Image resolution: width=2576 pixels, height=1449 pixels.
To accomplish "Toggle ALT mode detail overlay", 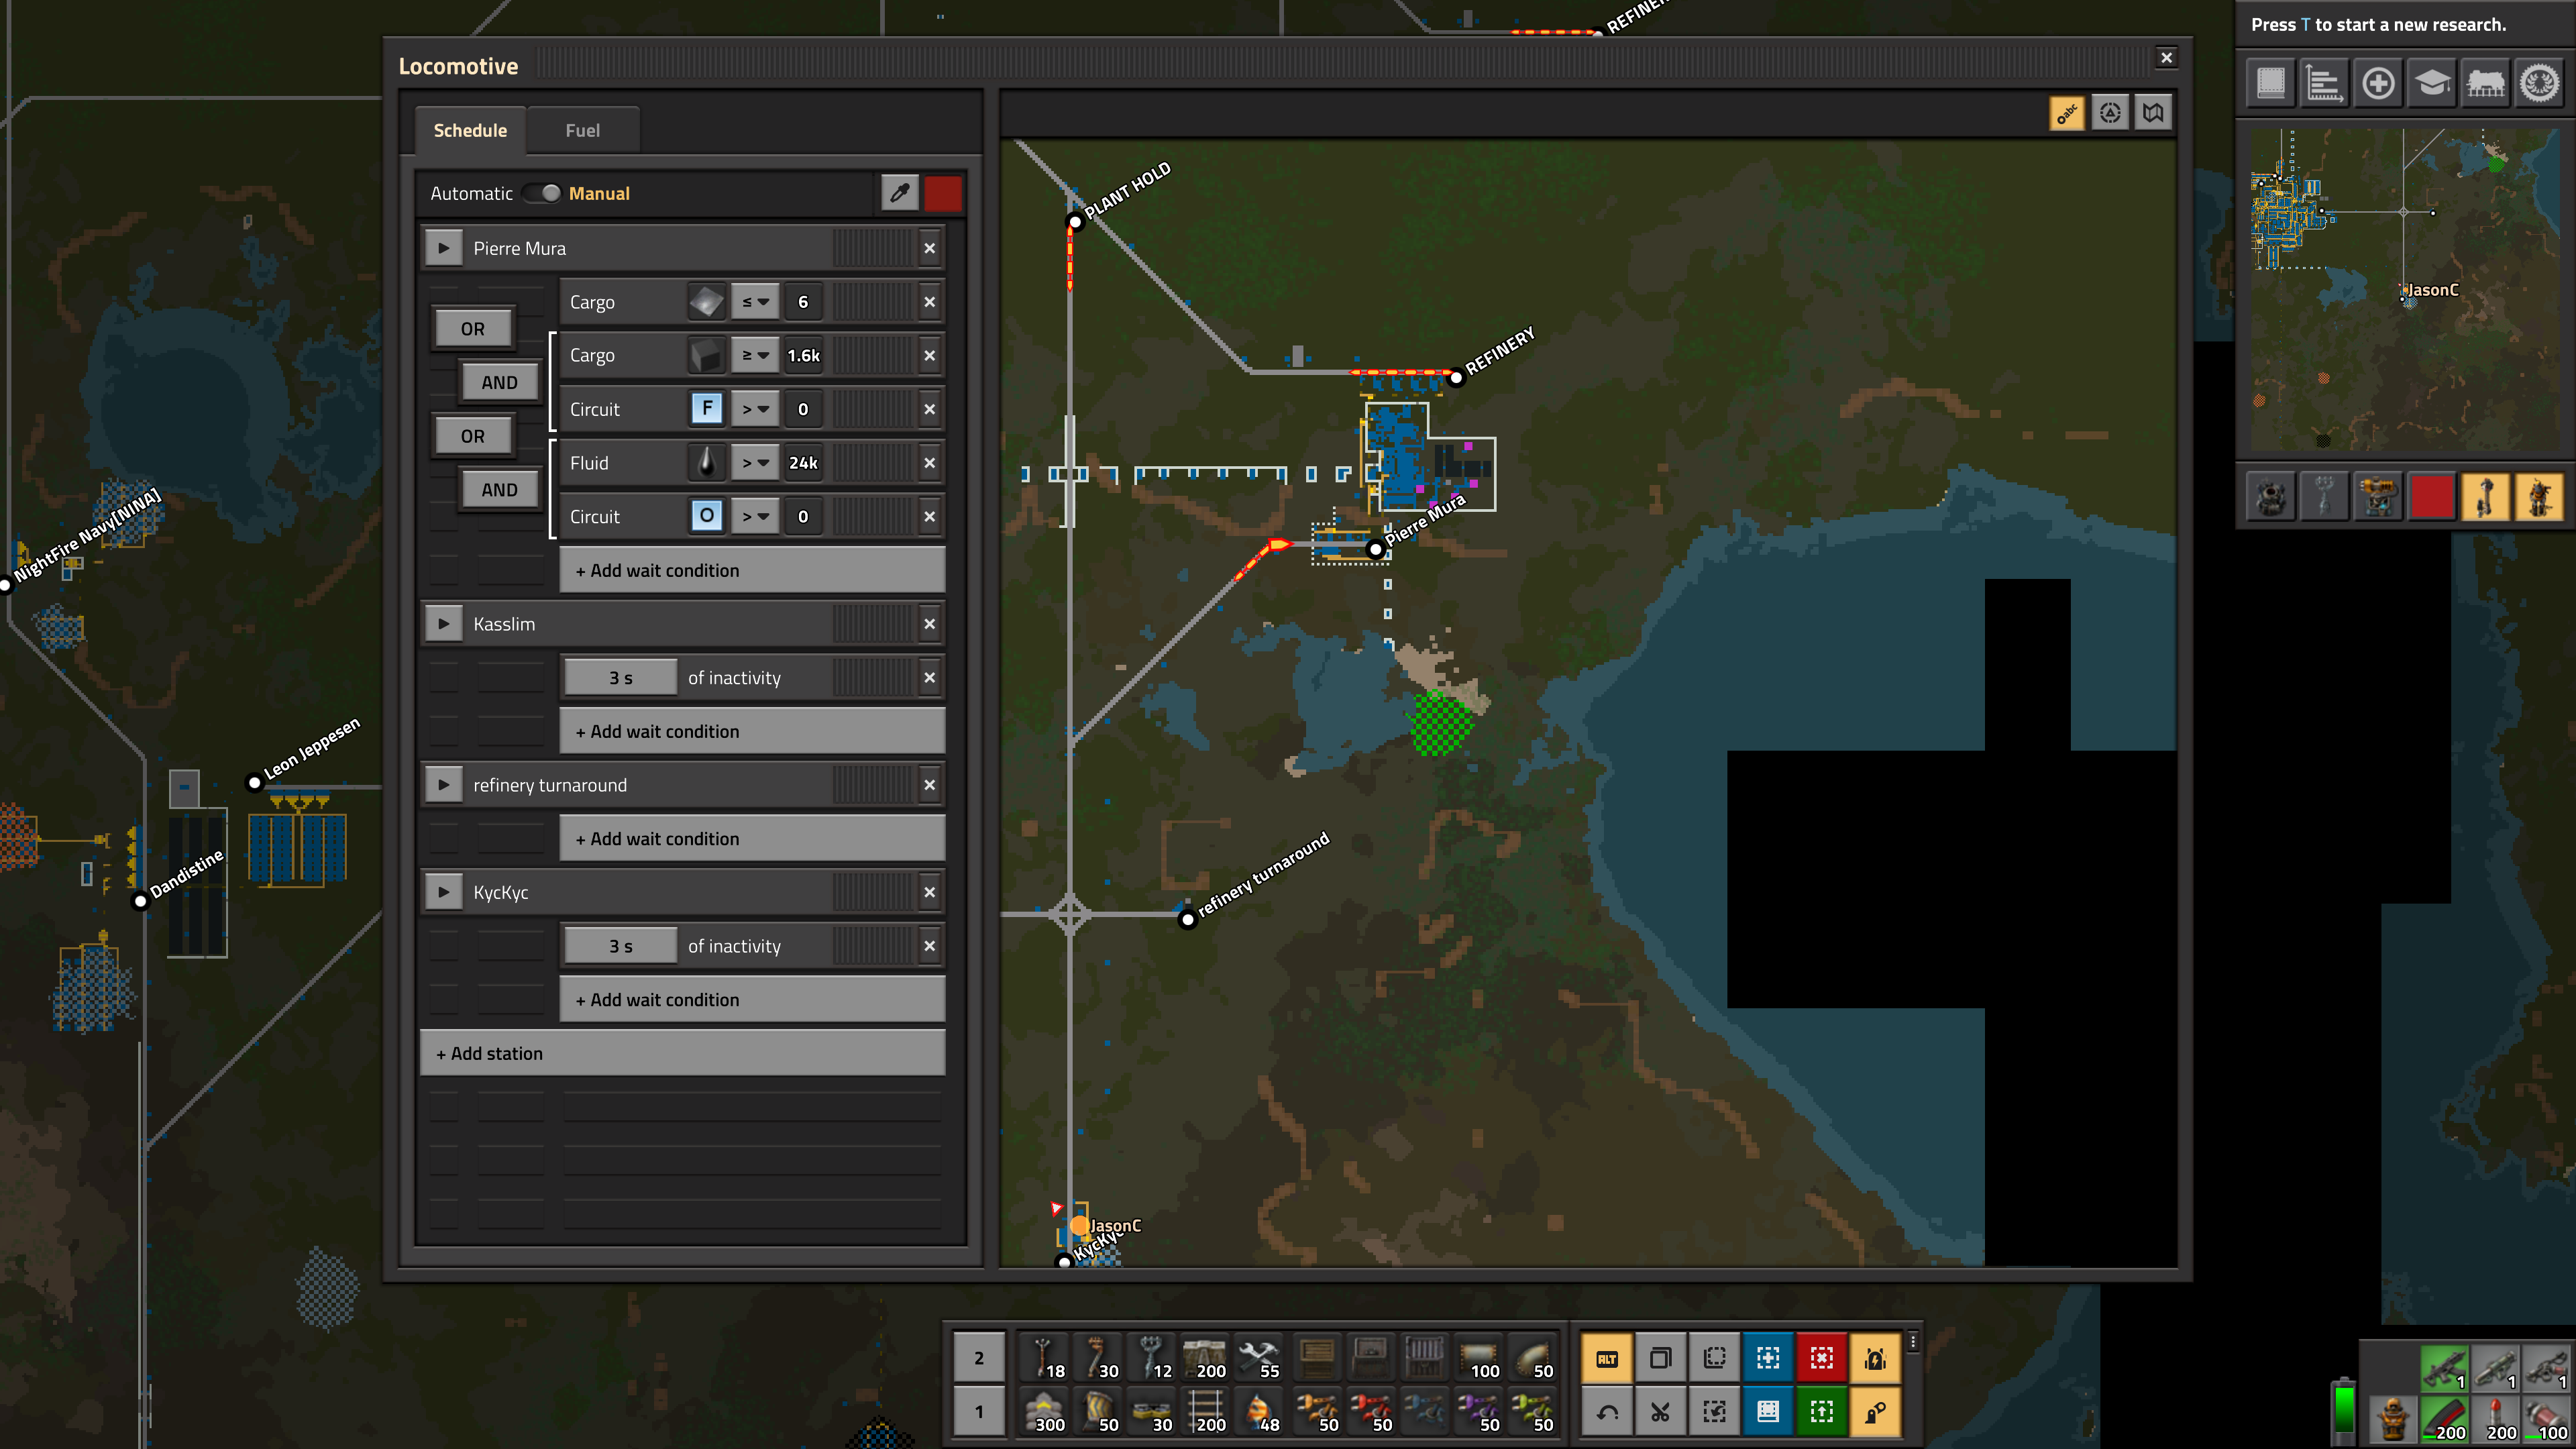I will (x=1607, y=1357).
